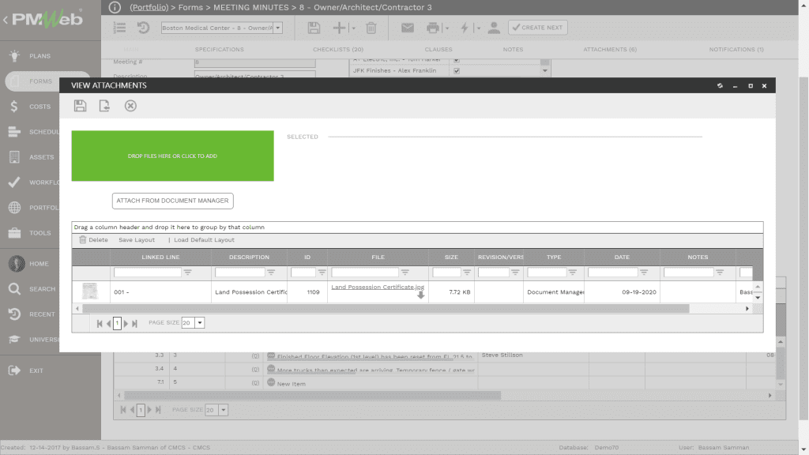Switch to the Attachments (6) tab
The width and height of the screenshot is (809, 455).
(610, 50)
